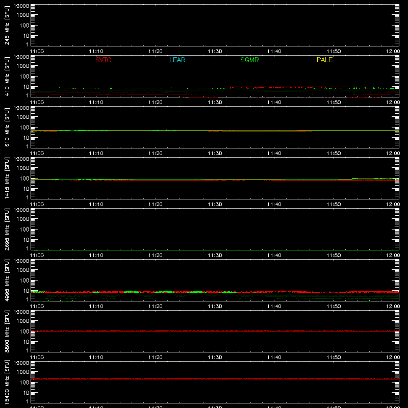Click the 10000 tick on 15400 MHz axis
The width and height of the screenshot is (408, 408).
point(21,363)
